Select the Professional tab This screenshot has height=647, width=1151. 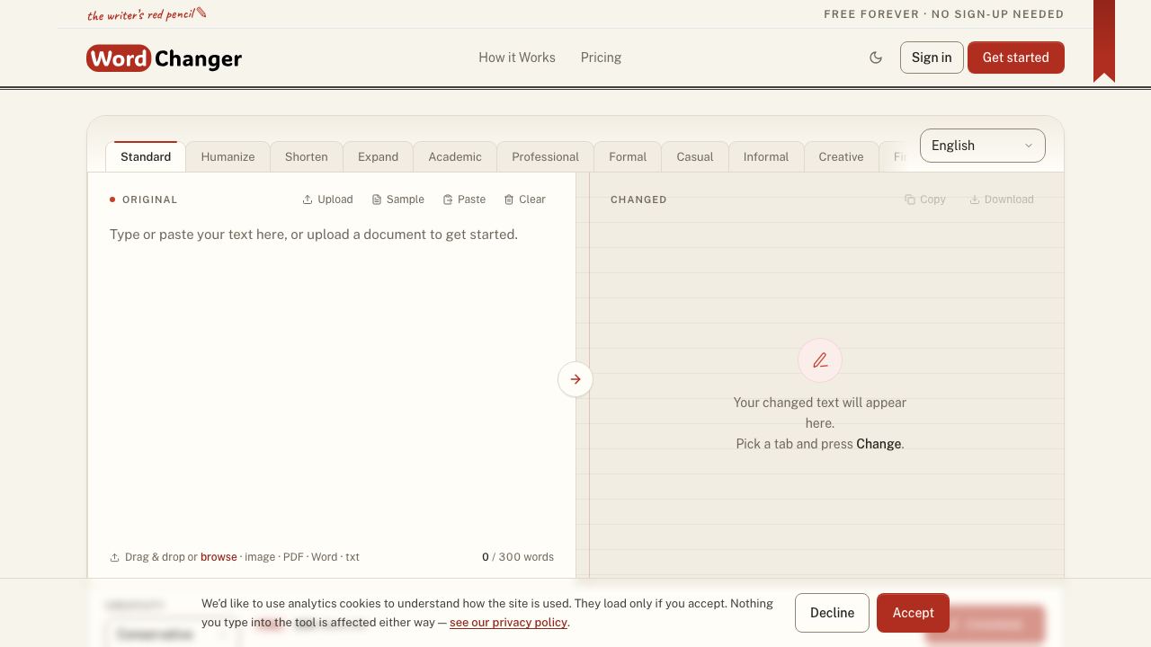click(x=545, y=156)
